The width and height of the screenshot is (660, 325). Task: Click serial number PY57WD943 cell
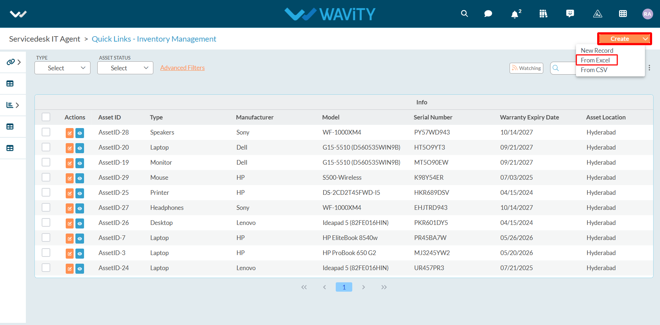coord(432,132)
